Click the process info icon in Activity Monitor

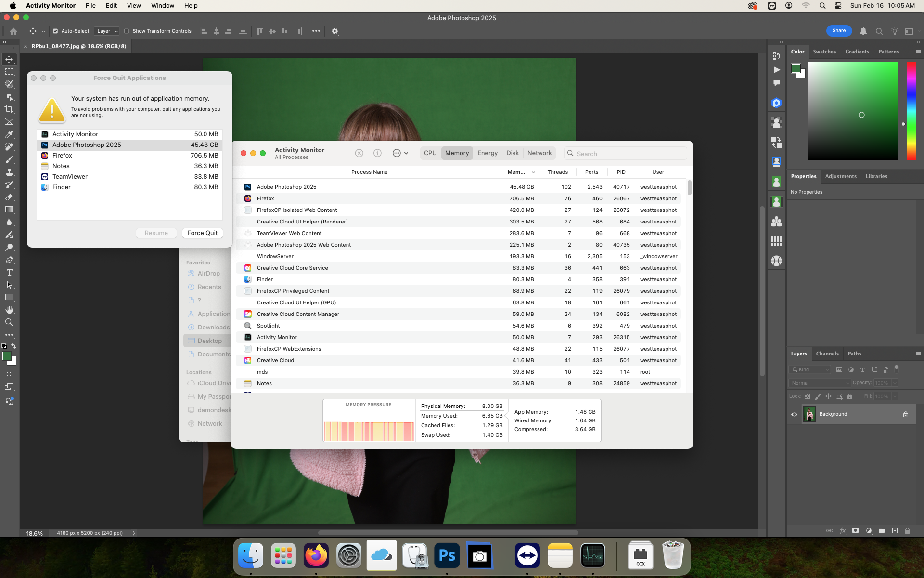point(377,153)
